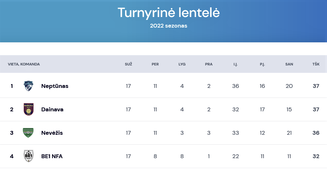Click the BE1 NFA team crest

(29, 156)
